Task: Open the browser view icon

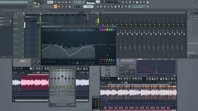Action: [x=112, y=6]
